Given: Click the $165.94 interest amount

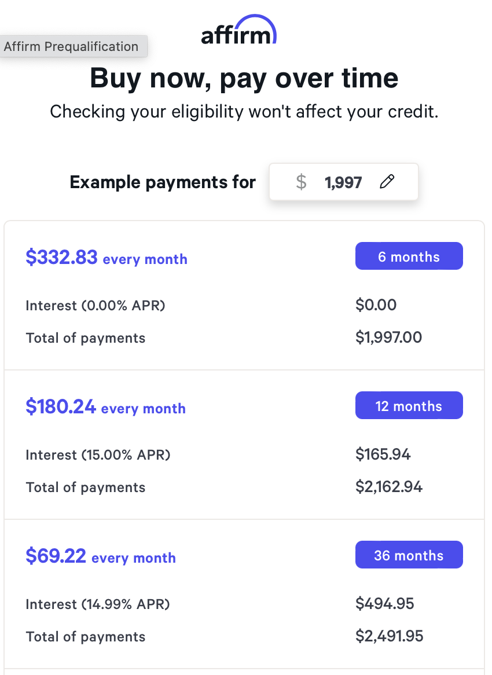Looking at the screenshot, I should tap(383, 454).
